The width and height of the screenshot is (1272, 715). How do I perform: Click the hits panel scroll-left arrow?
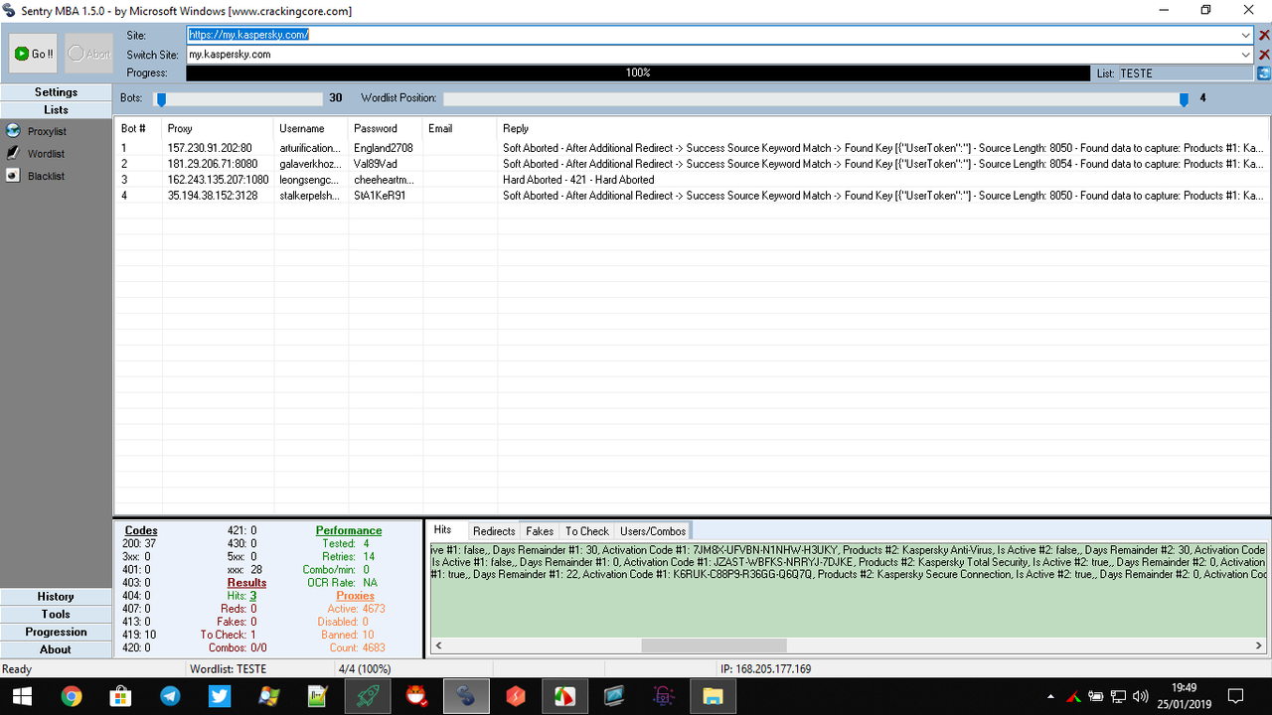439,645
